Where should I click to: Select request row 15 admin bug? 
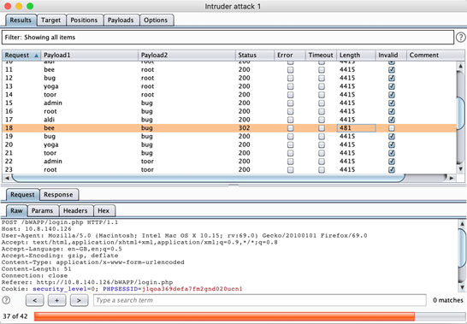229,103
